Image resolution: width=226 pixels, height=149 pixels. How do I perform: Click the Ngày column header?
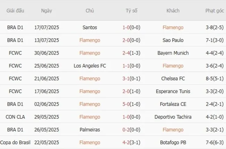coord(47,11)
